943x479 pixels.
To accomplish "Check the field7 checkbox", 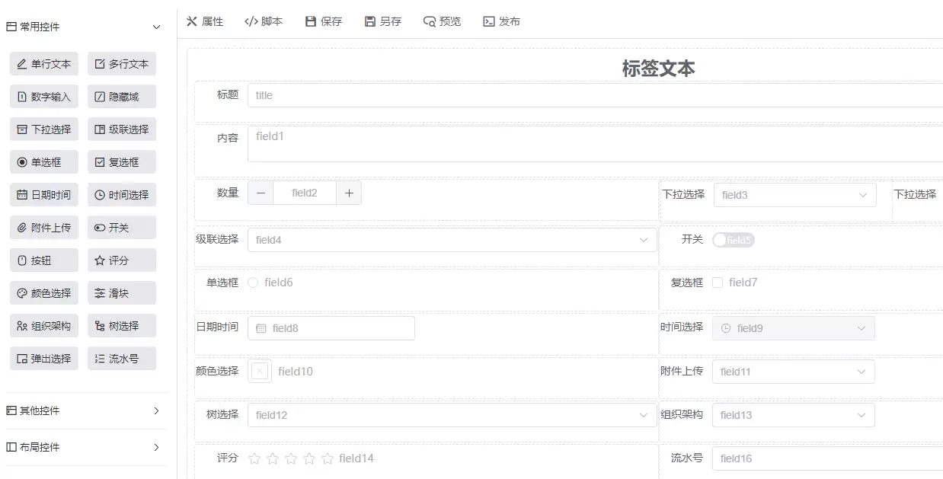I will coord(718,283).
